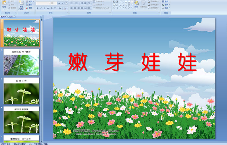
Task: Click the Text Box shape icon
Action: click(x=114, y=2)
